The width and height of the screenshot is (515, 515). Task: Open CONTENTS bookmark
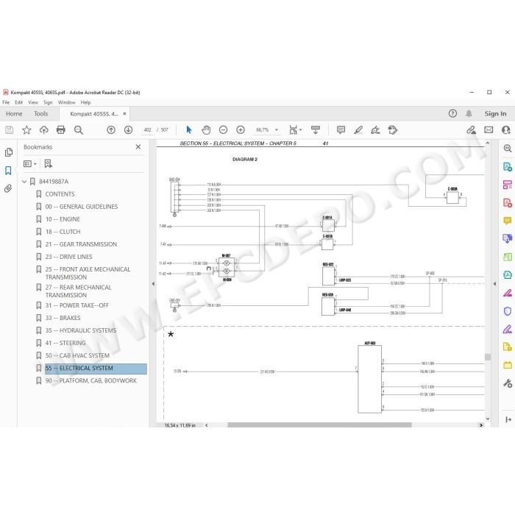point(60,194)
